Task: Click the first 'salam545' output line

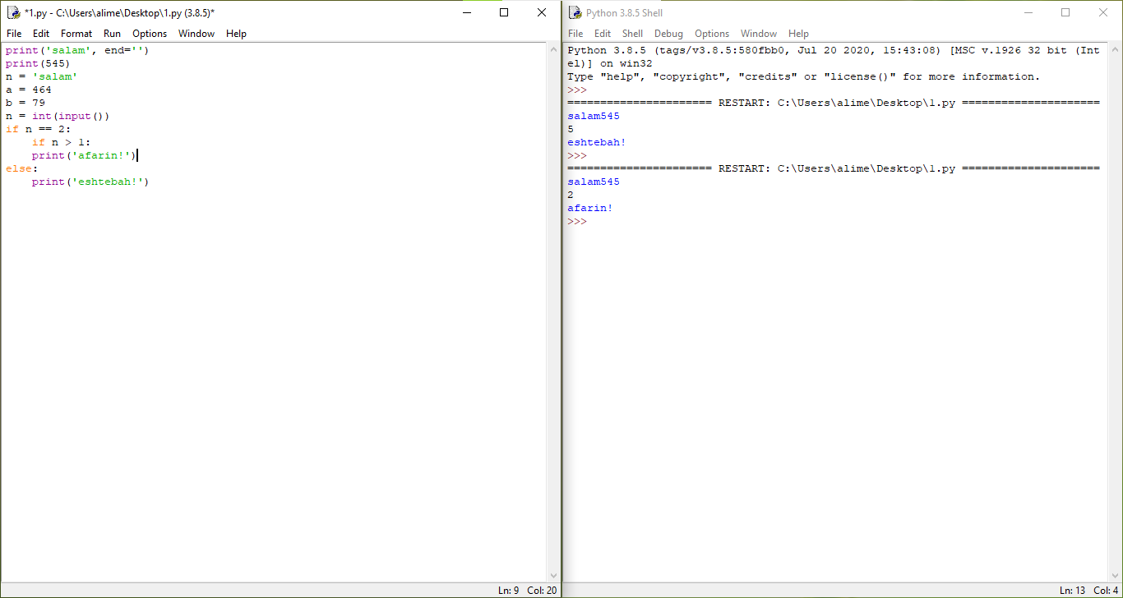Action: tap(594, 116)
